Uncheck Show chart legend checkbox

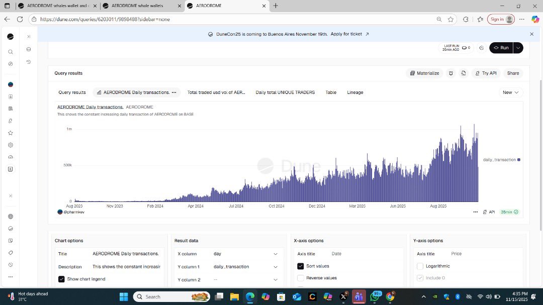coord(61,279)
